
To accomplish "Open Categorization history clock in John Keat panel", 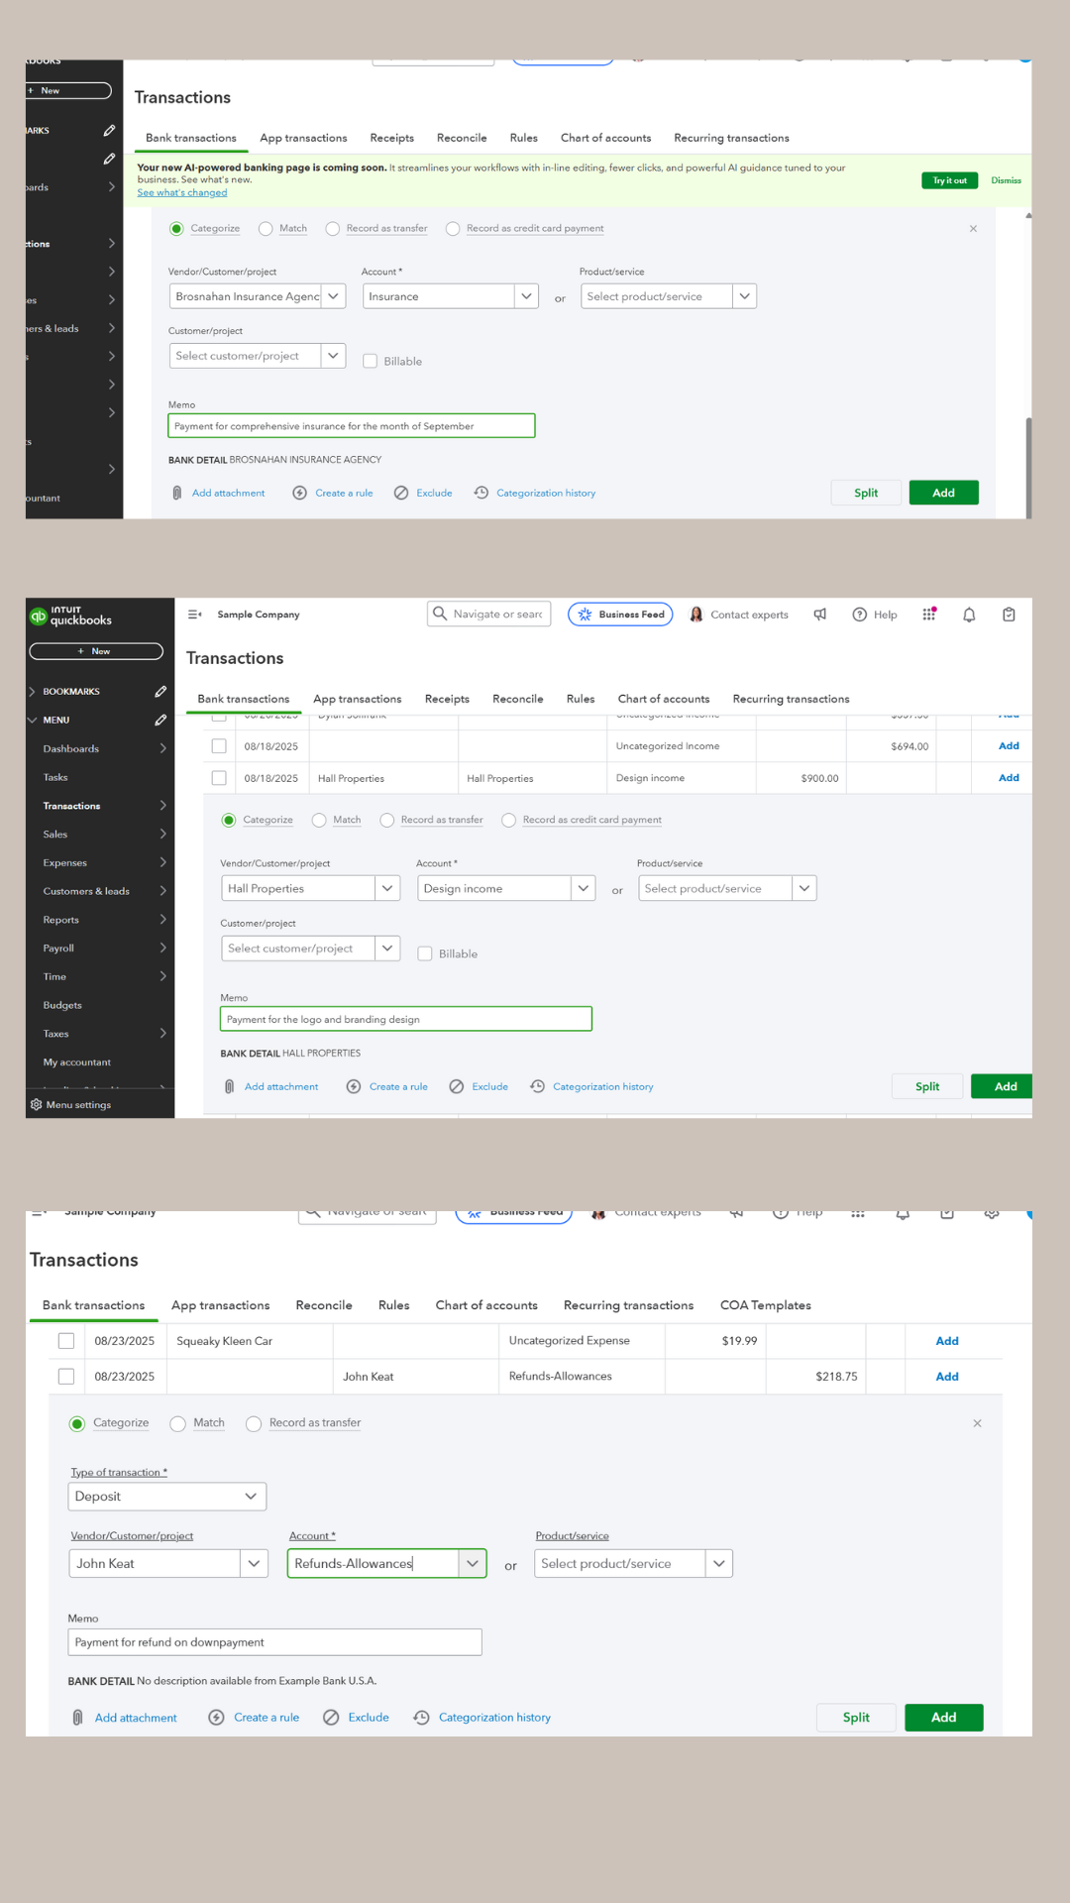I will [x=421, y=1718].
